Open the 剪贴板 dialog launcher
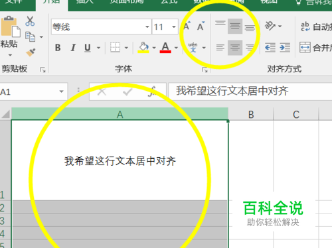Viewport: 332px width, 248px height. click(42, 70)
